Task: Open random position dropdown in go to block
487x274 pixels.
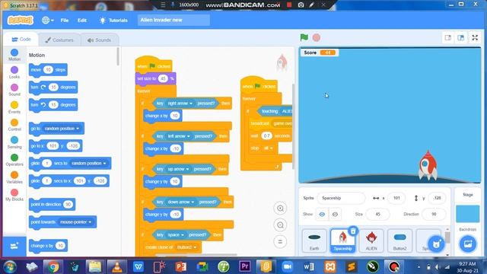Action: pos(62,129)
